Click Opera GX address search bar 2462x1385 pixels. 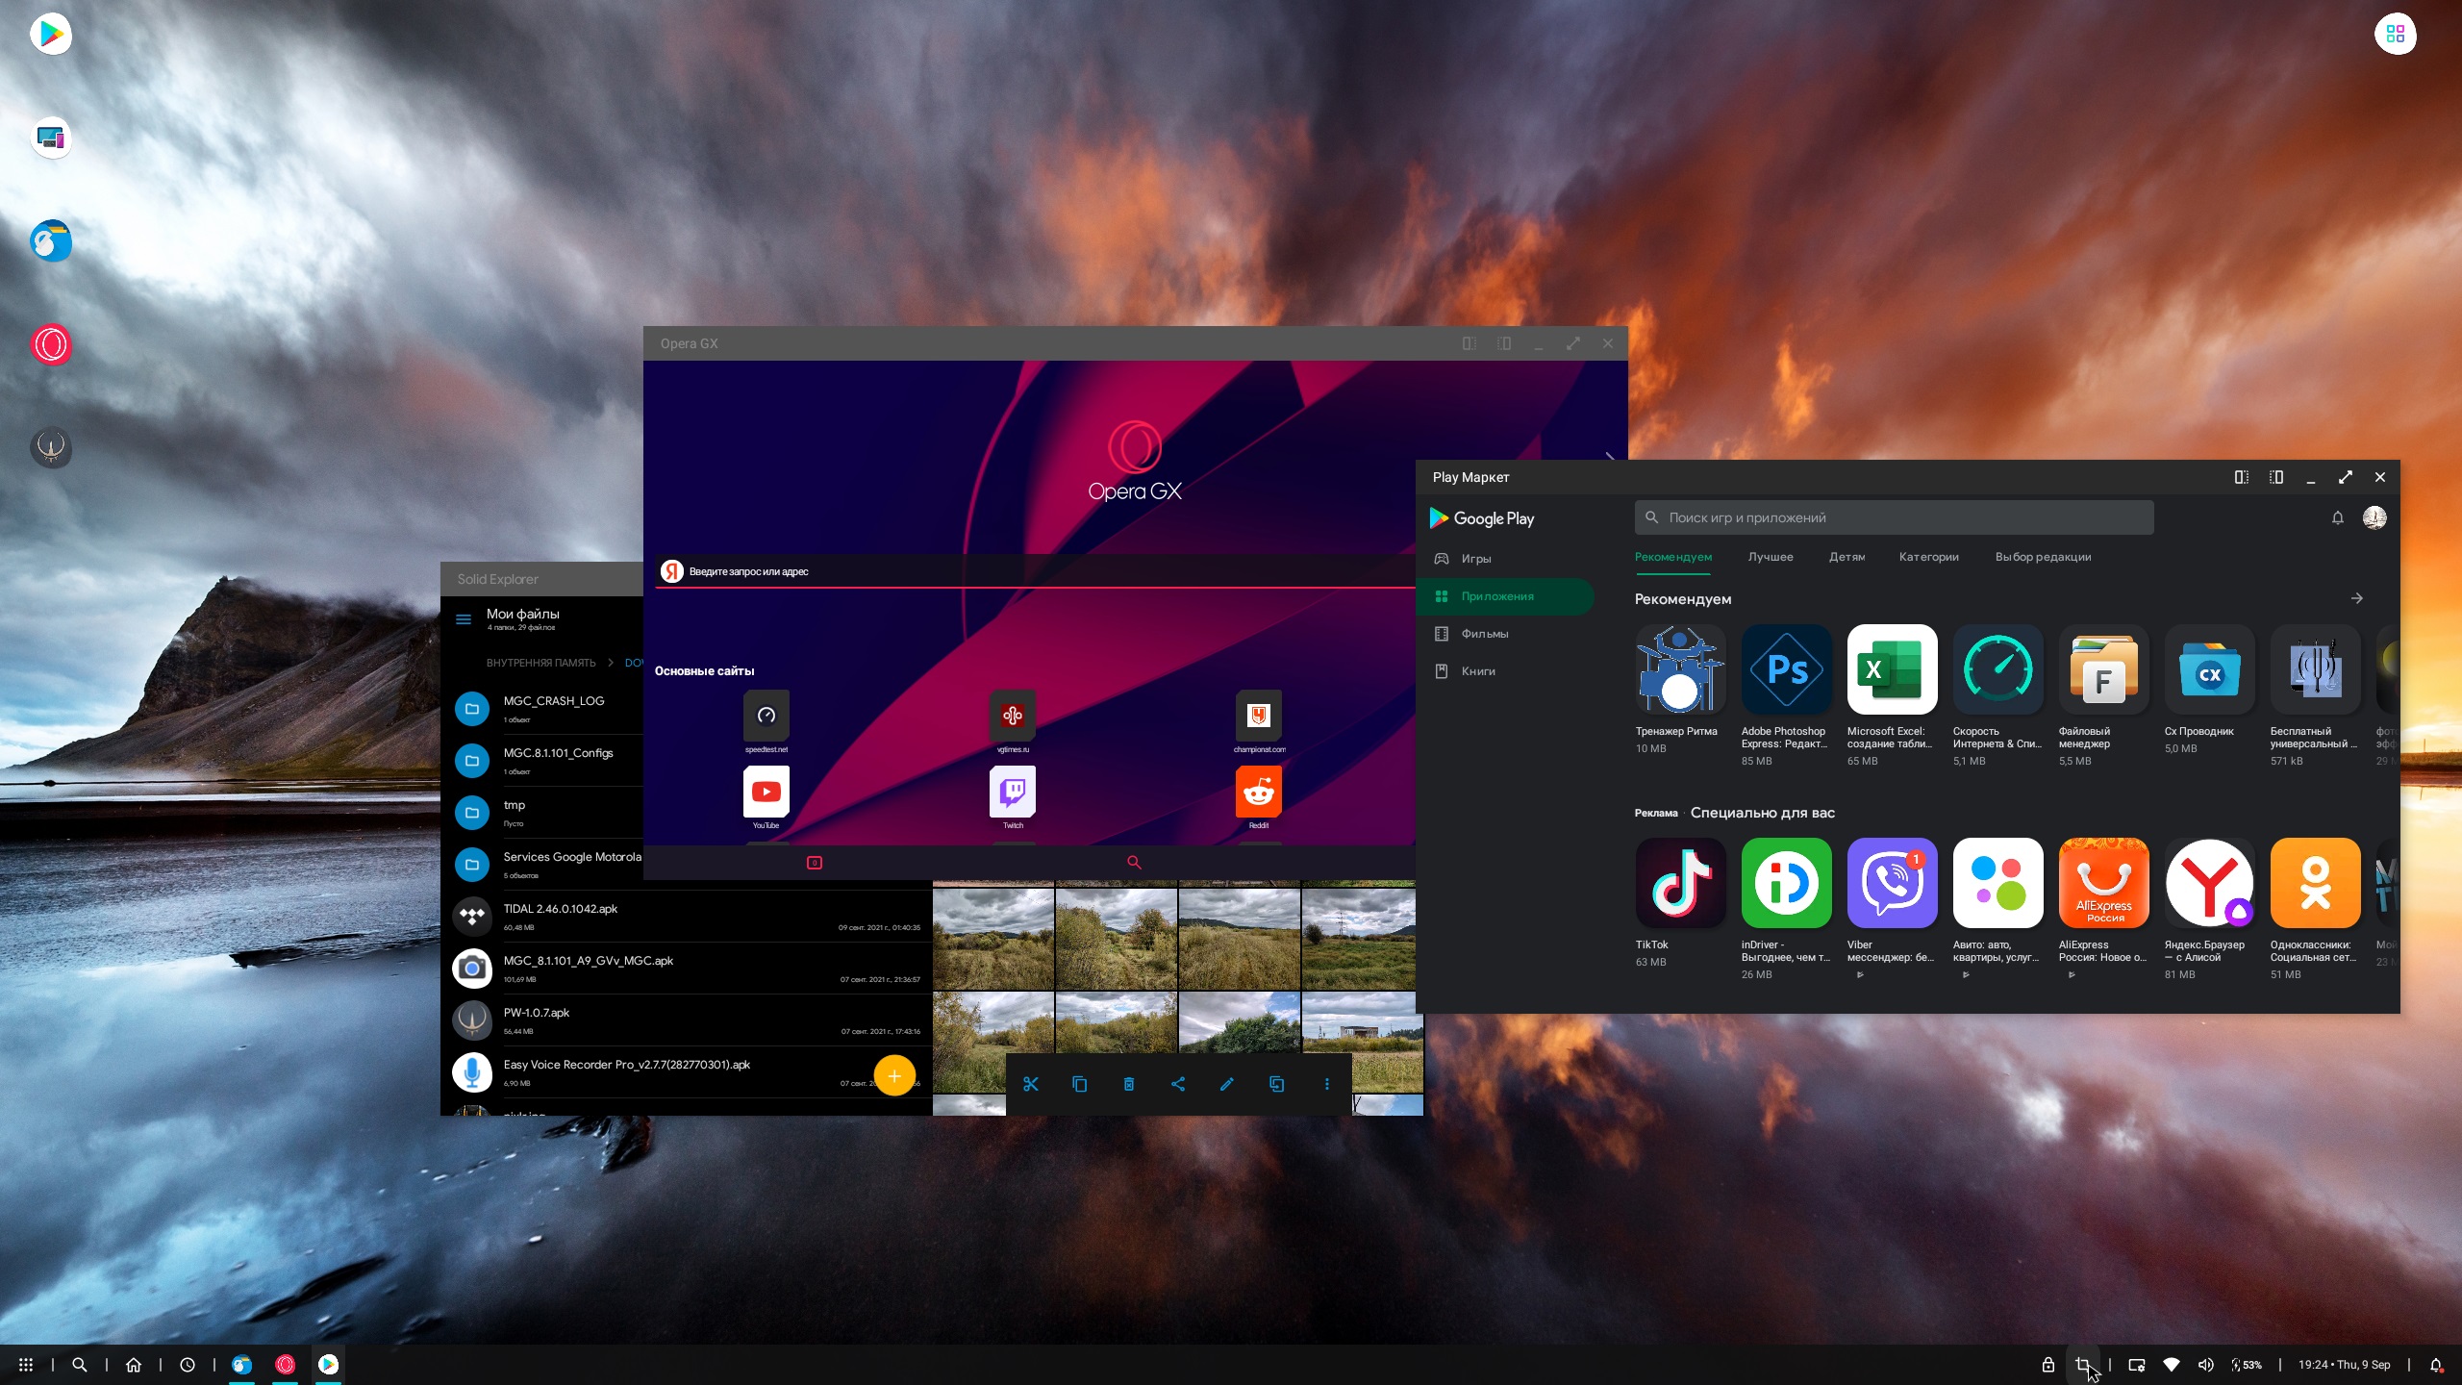pos(1035,571)
